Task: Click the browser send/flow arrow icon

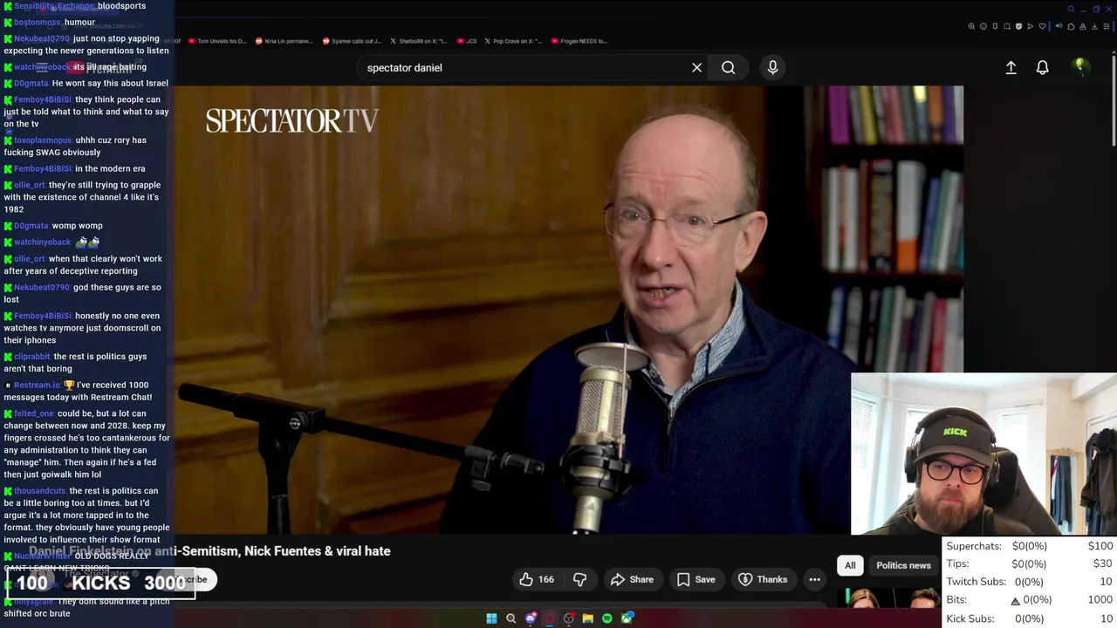Action: [x=1031, y=26]
